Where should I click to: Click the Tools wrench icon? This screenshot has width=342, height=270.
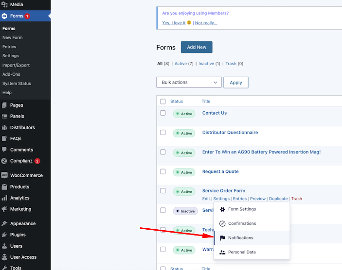[4, 268]
